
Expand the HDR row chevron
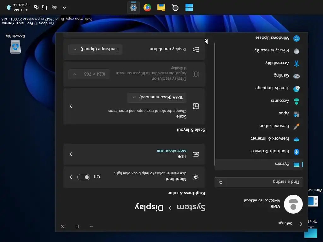(x=71, y=154)
